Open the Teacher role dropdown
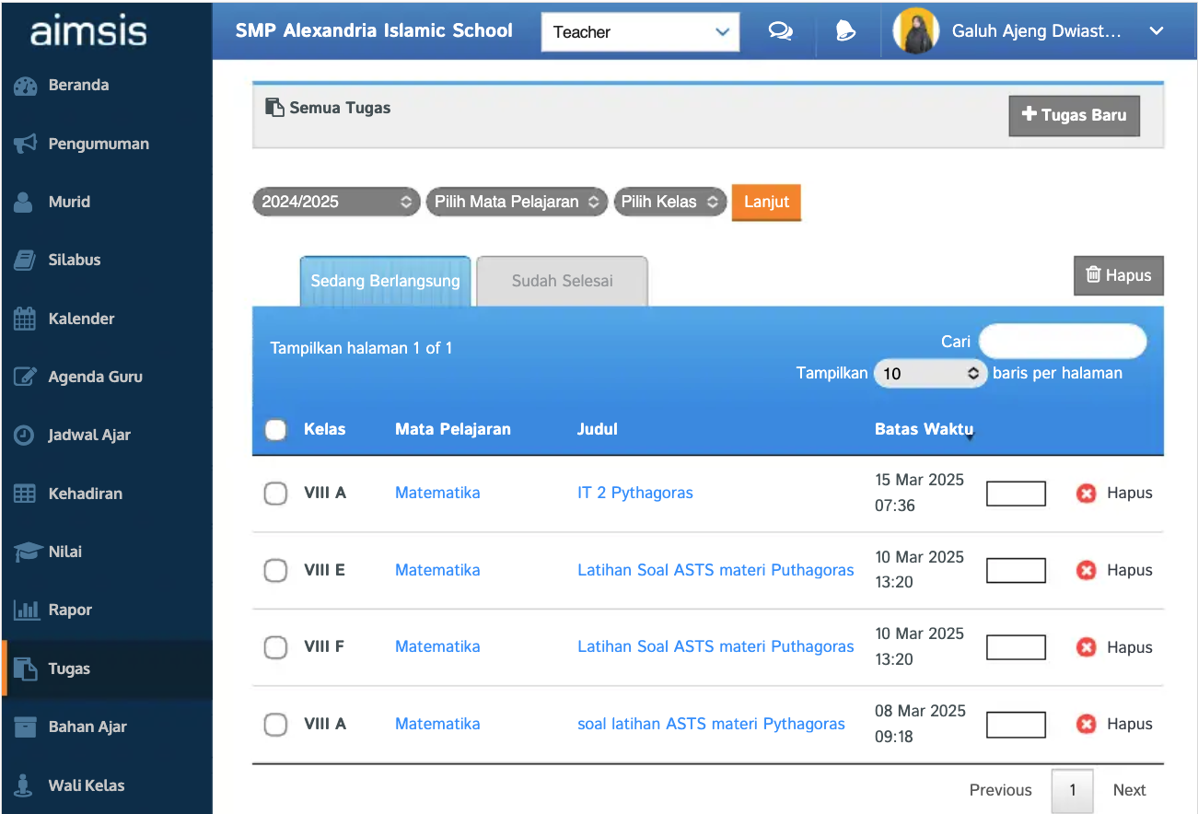This screenshot has height=814, width=1198. pyautogui.click(x=640, y=32)
